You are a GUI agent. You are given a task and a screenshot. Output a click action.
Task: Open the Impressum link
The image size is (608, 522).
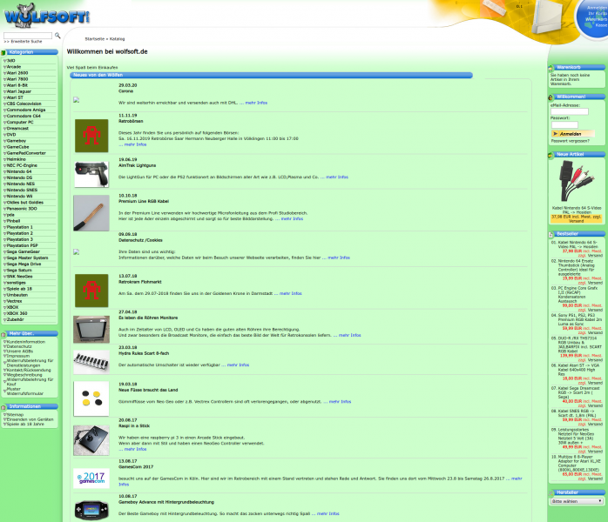pos(18,356)
